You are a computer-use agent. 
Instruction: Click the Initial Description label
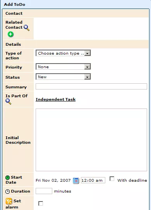click(x=18, y=140)
